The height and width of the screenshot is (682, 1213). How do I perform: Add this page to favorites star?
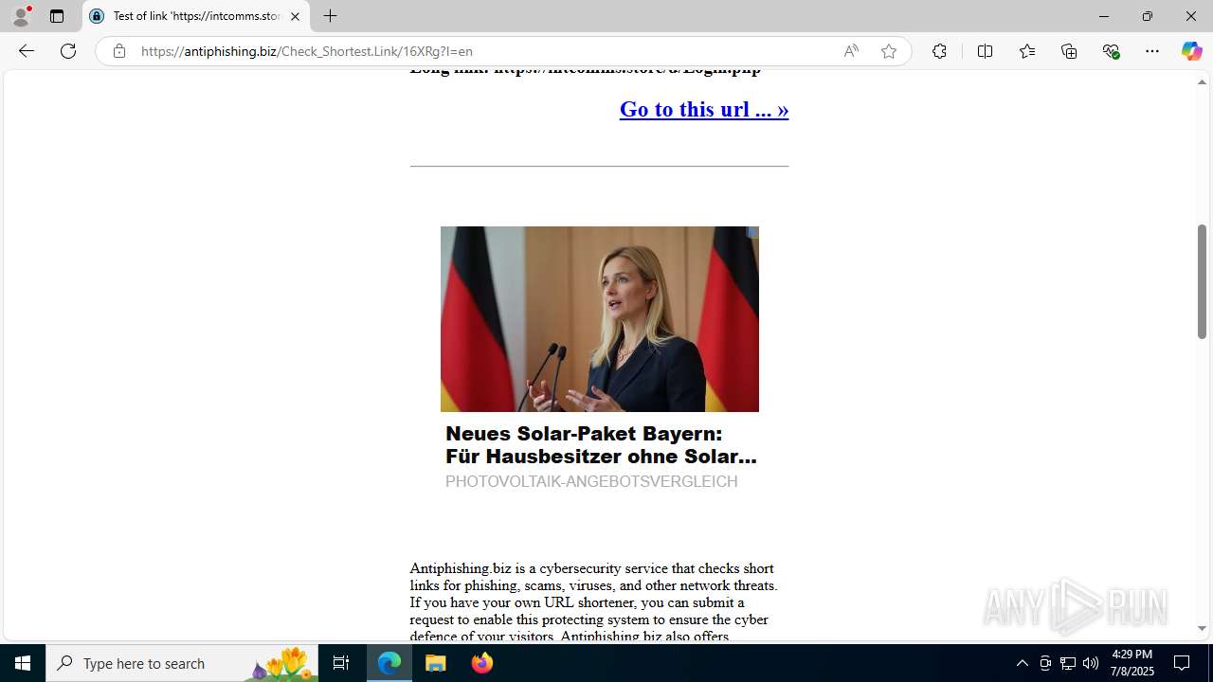tap(889, 51)
